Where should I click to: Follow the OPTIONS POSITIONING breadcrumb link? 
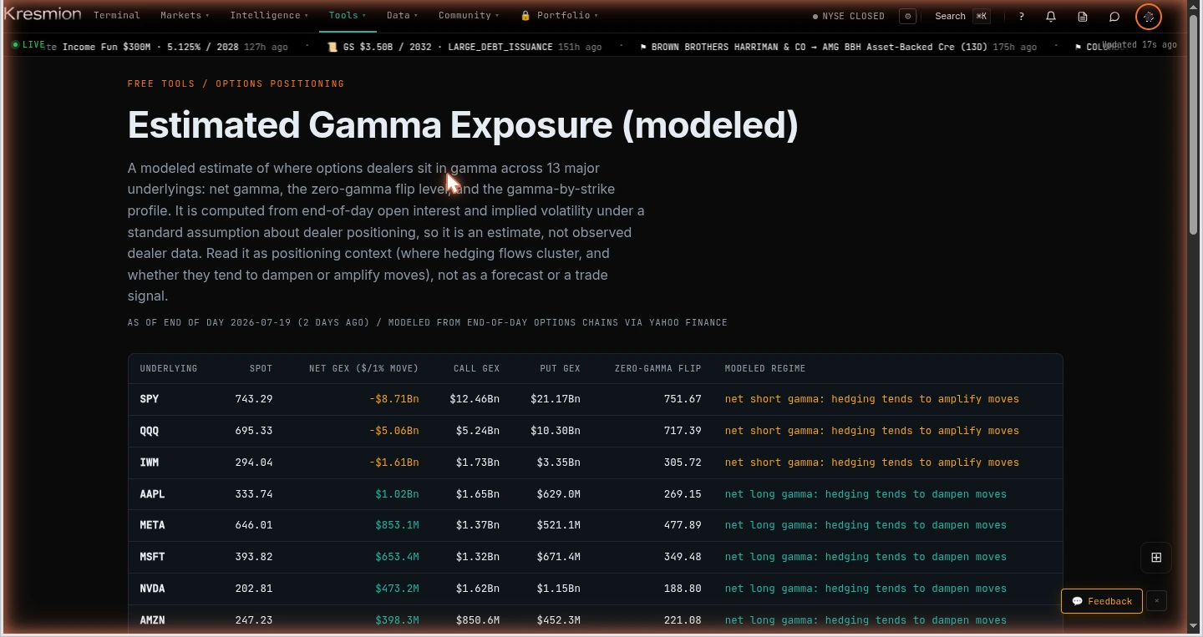[x=280, y=83]
